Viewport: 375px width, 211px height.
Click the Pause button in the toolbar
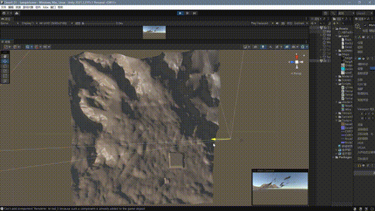coord(187,13)
